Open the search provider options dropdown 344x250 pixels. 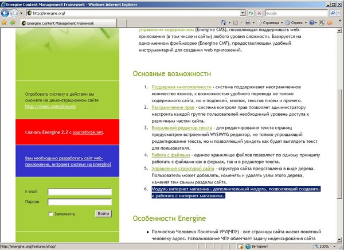(338, 13)
